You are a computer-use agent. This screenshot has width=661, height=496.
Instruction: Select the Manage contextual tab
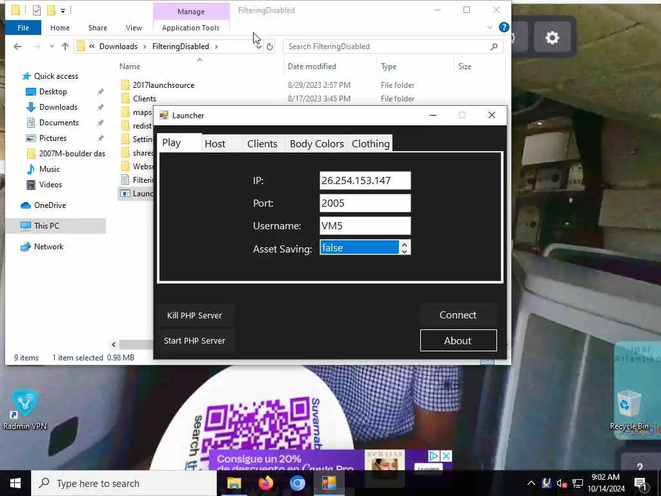pos(191,12)
